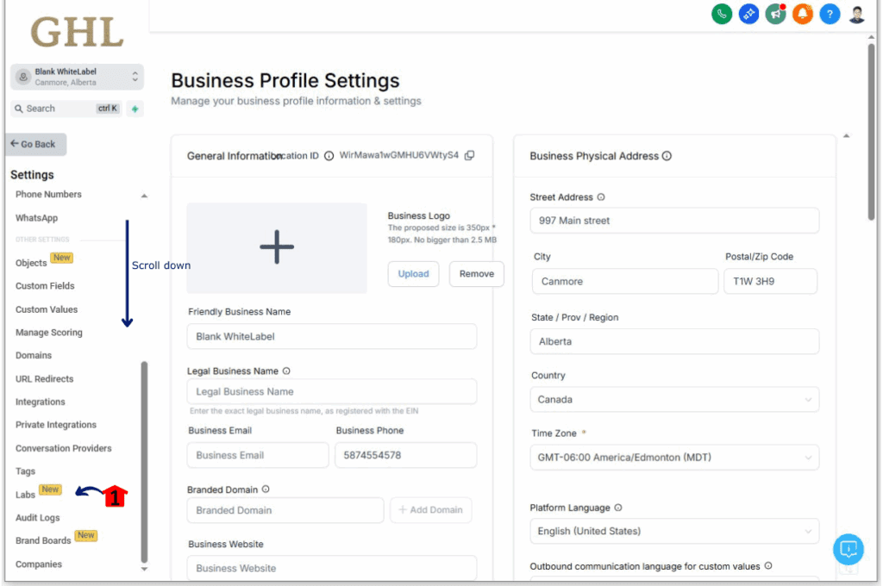The height and width of the screenshot is (586, 883).
Task: Open the chat support widget icon
Action: [x=848, y=549]
